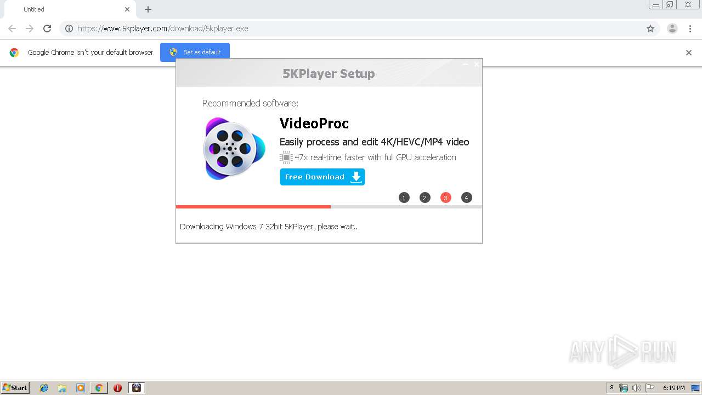The width and height of the screenshot is (702, 395).
Task: Click the VideoProc title text
Action: click(x=314, y=123)
